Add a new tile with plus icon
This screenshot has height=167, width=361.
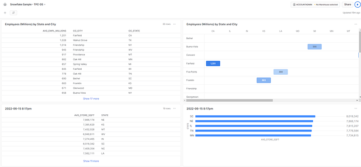pos(5,13)
